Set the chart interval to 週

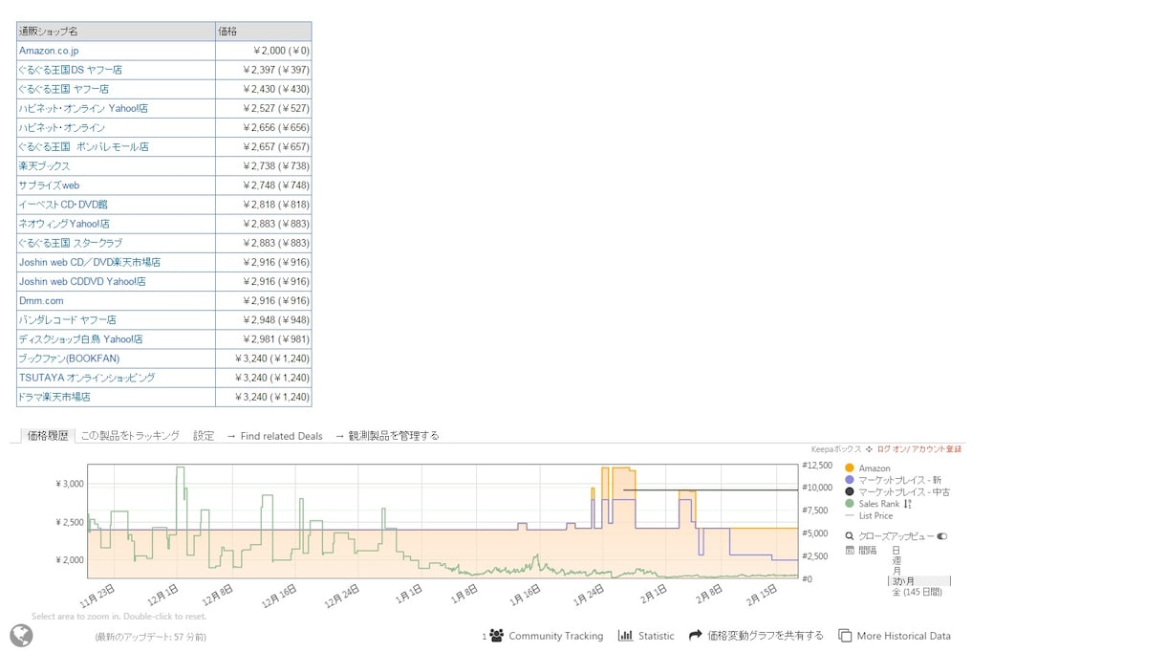896,560
